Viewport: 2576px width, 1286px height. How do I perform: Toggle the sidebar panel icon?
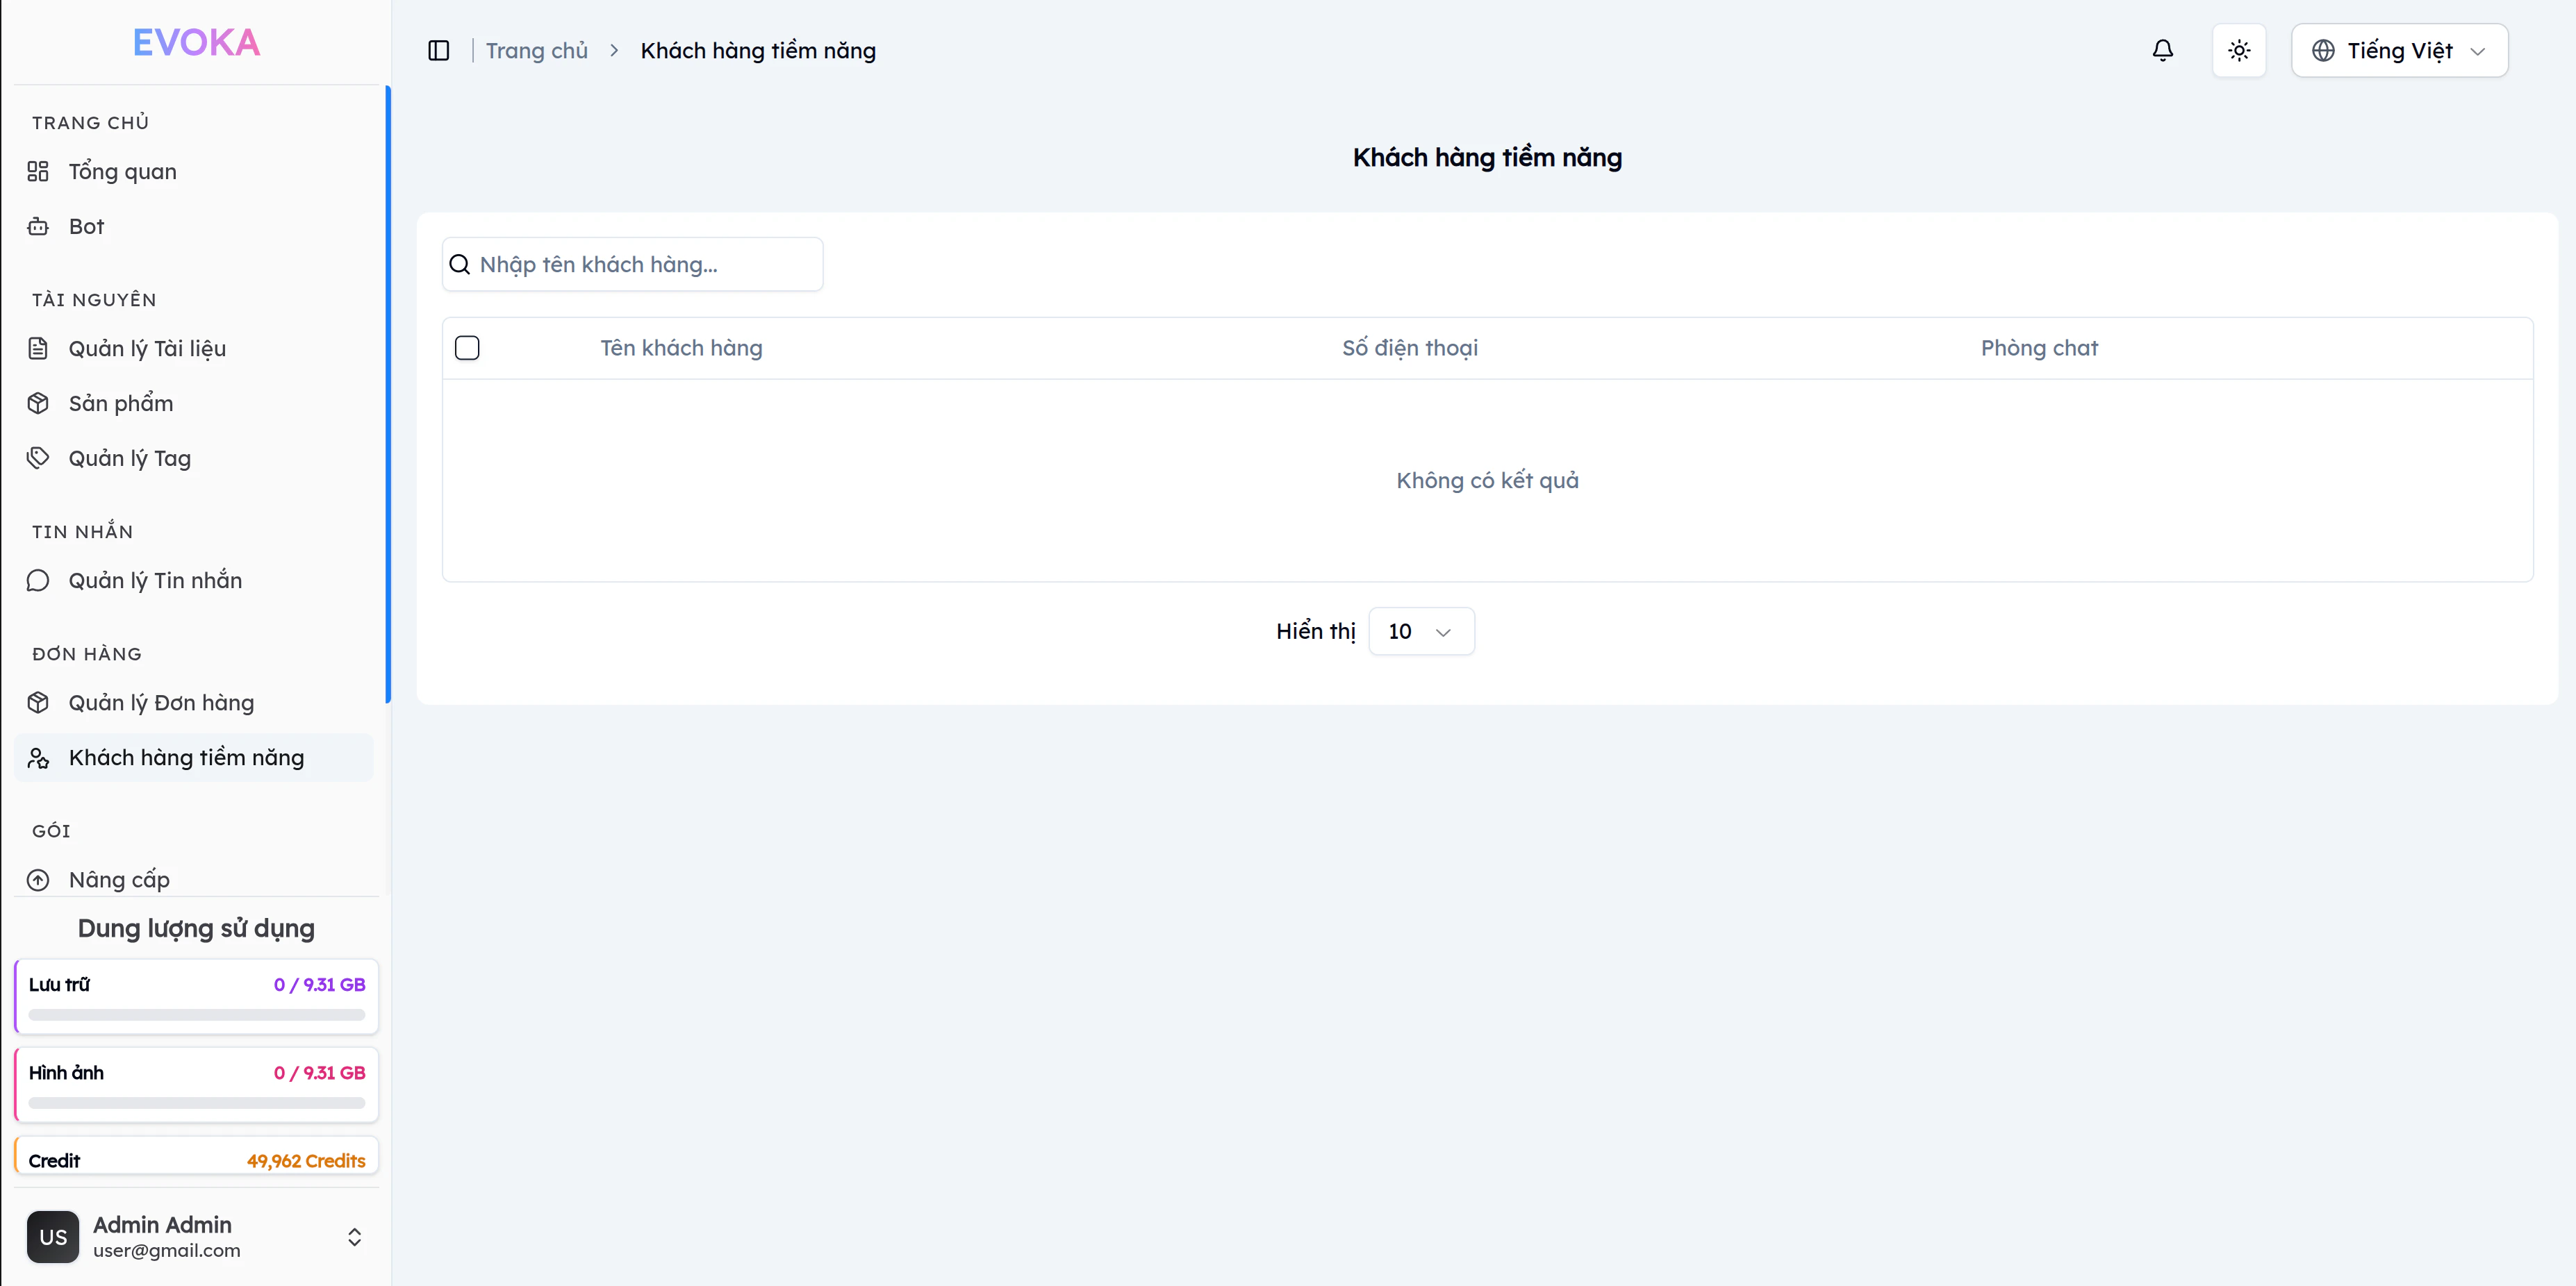pyautogui.click(x=438, y=51)
